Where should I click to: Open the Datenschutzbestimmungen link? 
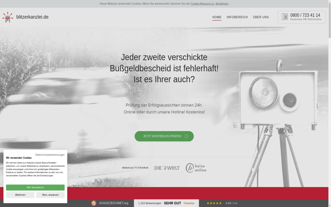click(50, 155)
